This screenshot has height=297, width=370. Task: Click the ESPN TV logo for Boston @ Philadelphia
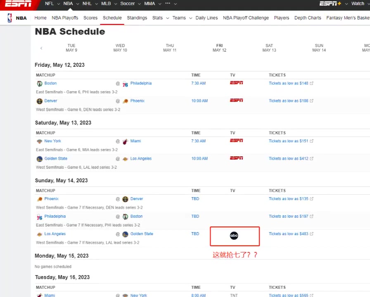pyautogui.click(x=237, y=83)
